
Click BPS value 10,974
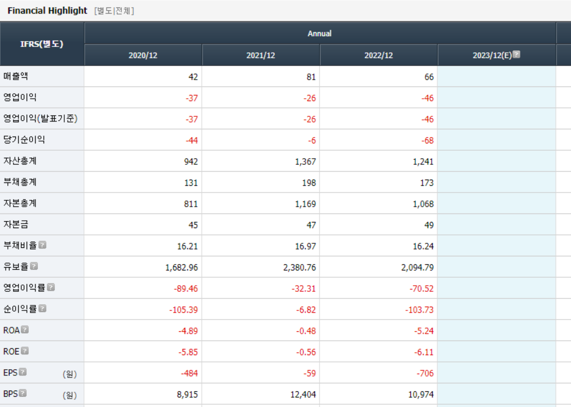(421, 394)
